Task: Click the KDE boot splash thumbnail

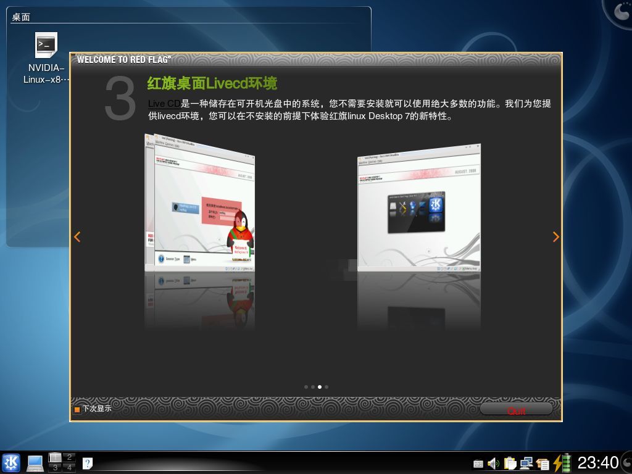Action: tap(419, 209)
